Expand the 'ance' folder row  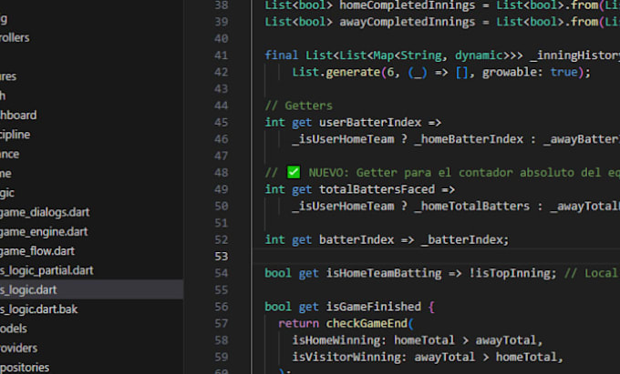(9, 154)
